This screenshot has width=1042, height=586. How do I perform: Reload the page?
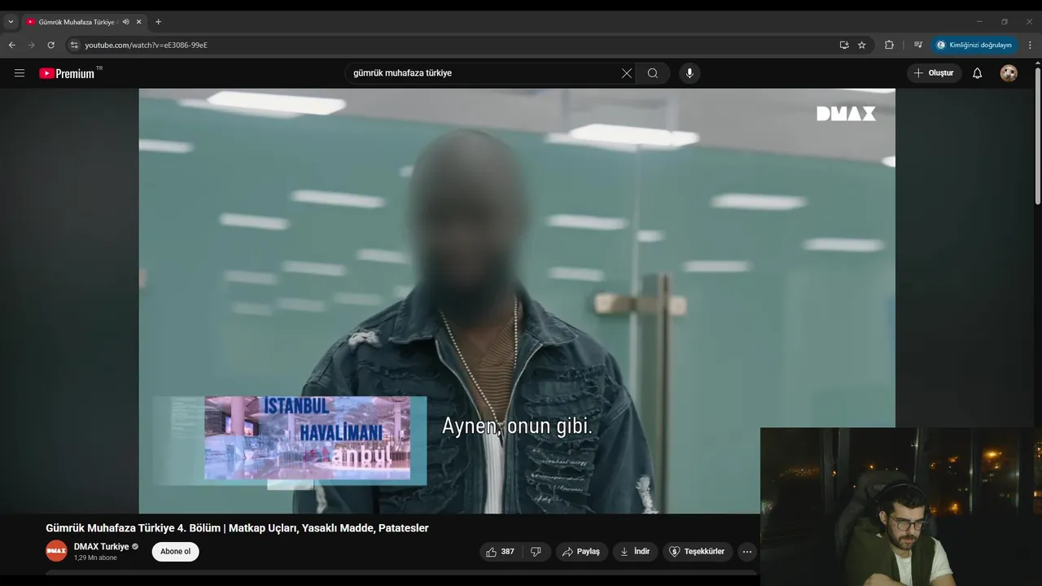pyautogui.click(x=50, y=45)
